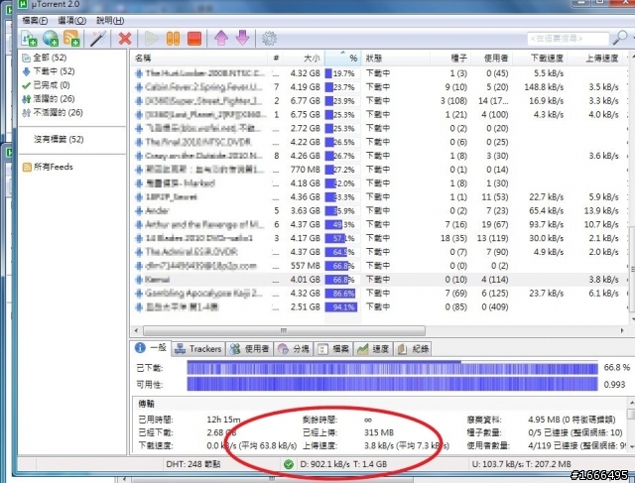Click the 18 (35) seeds cell
The width and height of the screenshot is (635, 483).
tap(453, 238)
